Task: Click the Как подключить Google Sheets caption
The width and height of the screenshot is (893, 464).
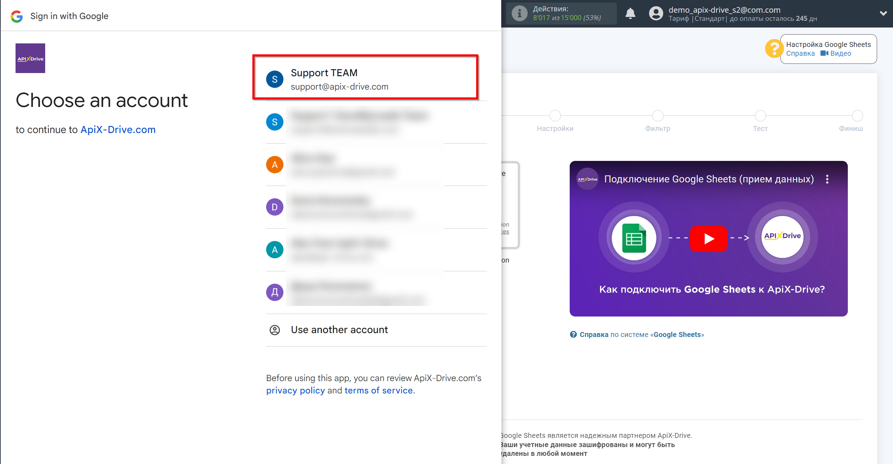Action: [x=712, y=289]
